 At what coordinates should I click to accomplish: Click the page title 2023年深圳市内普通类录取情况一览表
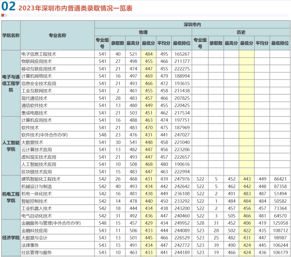pyautogui.click(x=75, y=8)
